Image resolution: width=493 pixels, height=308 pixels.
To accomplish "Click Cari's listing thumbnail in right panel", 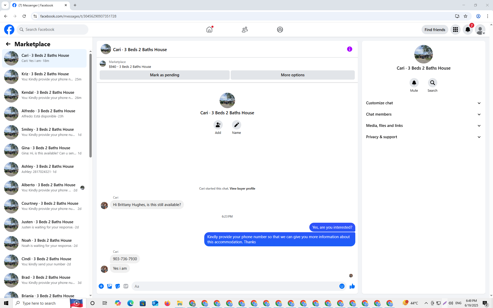I will (x=423, y=54).
